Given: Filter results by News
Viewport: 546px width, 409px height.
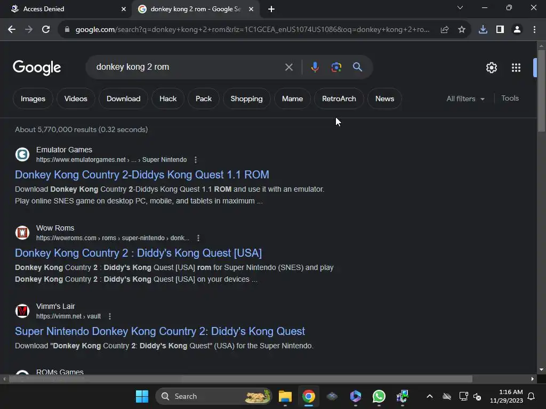Looking at the screenshot, I should pyautogui.click(x=384, y=99).
